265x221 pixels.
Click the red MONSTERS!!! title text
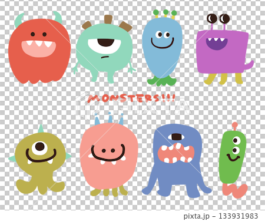[131, 98]
